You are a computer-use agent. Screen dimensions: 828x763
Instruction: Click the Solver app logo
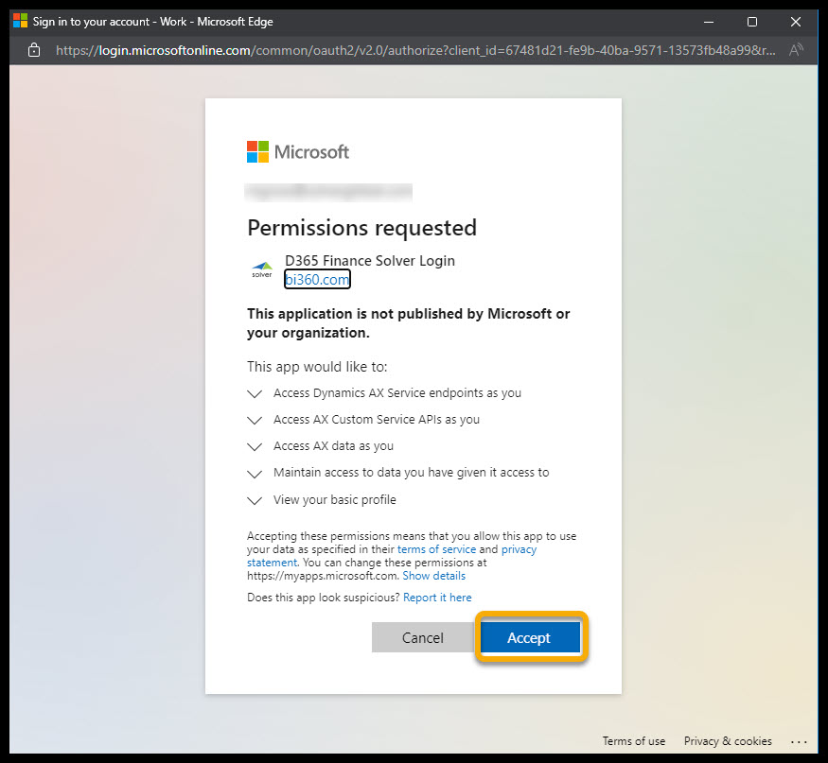pos(261,269)
